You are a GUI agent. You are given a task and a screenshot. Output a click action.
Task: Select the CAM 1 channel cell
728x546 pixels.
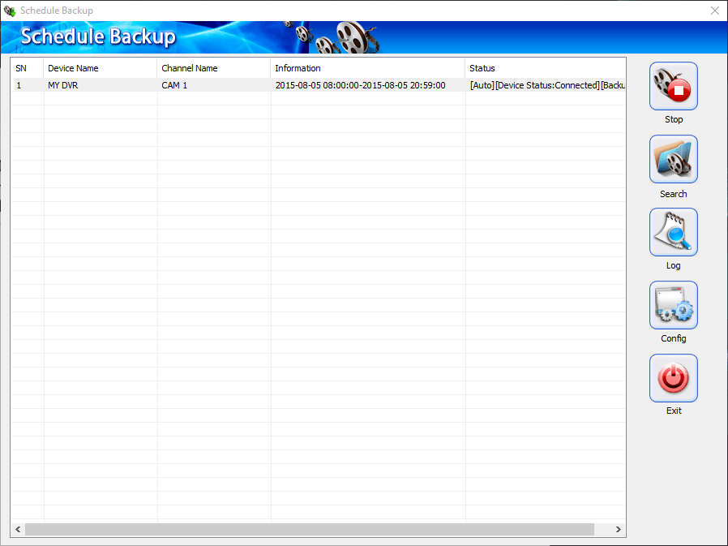pos(213,85)
